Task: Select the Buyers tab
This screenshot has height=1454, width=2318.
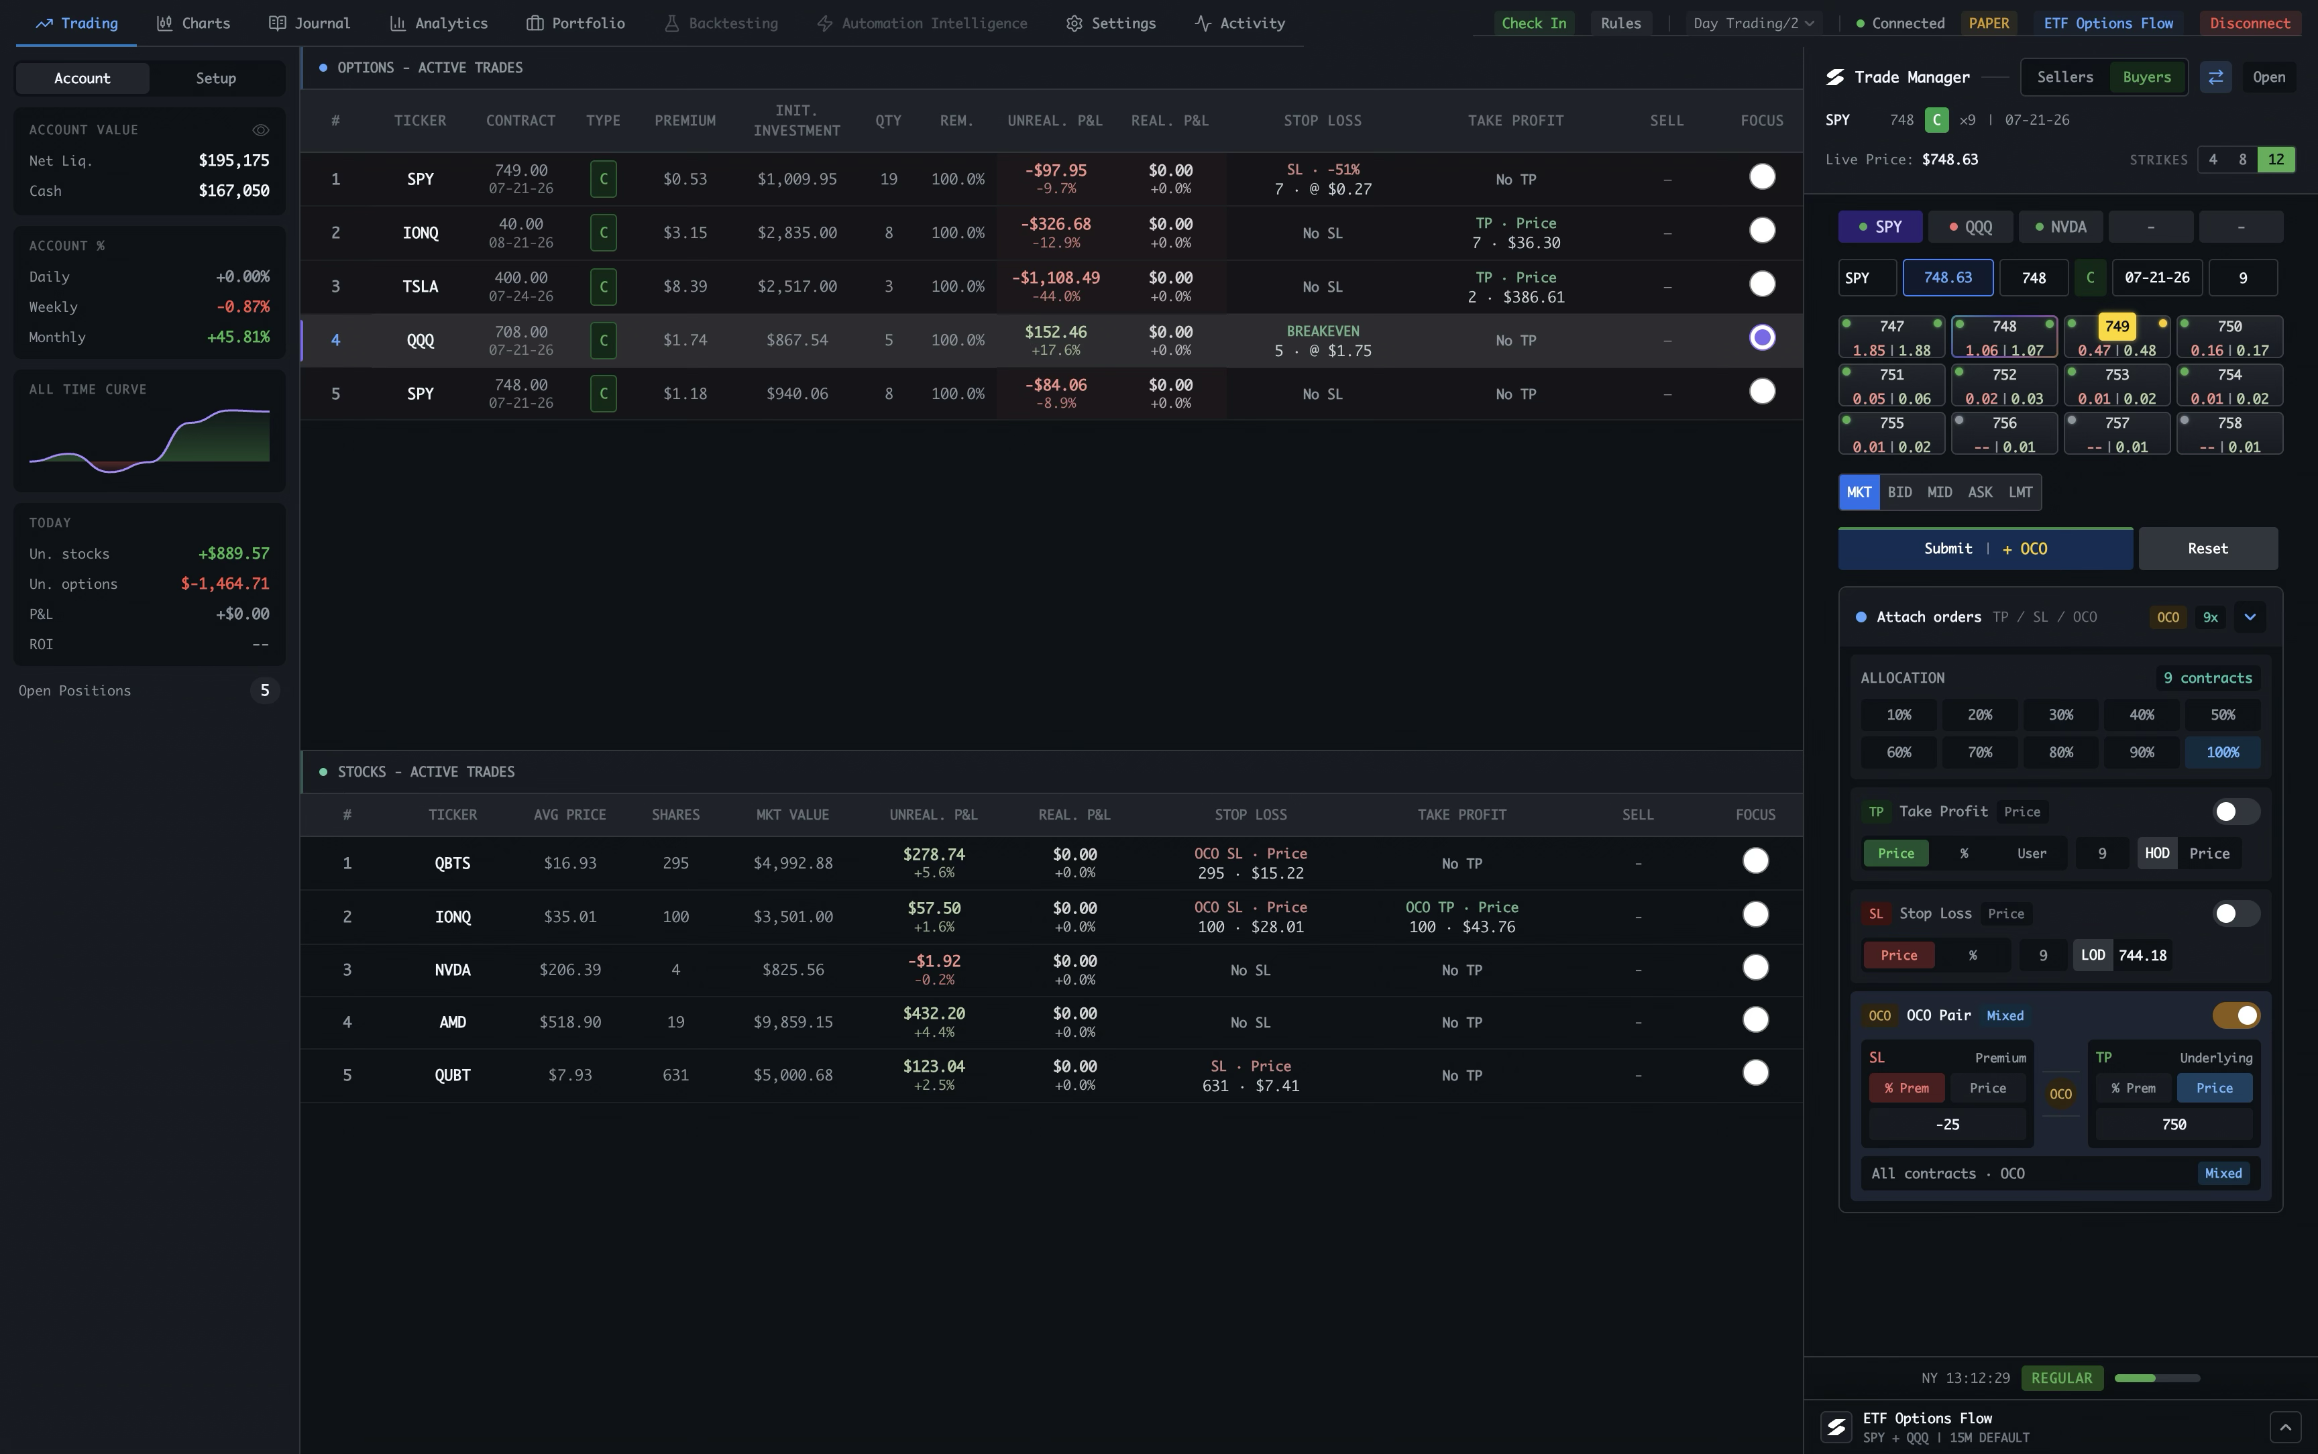Action: (2147, 77)
